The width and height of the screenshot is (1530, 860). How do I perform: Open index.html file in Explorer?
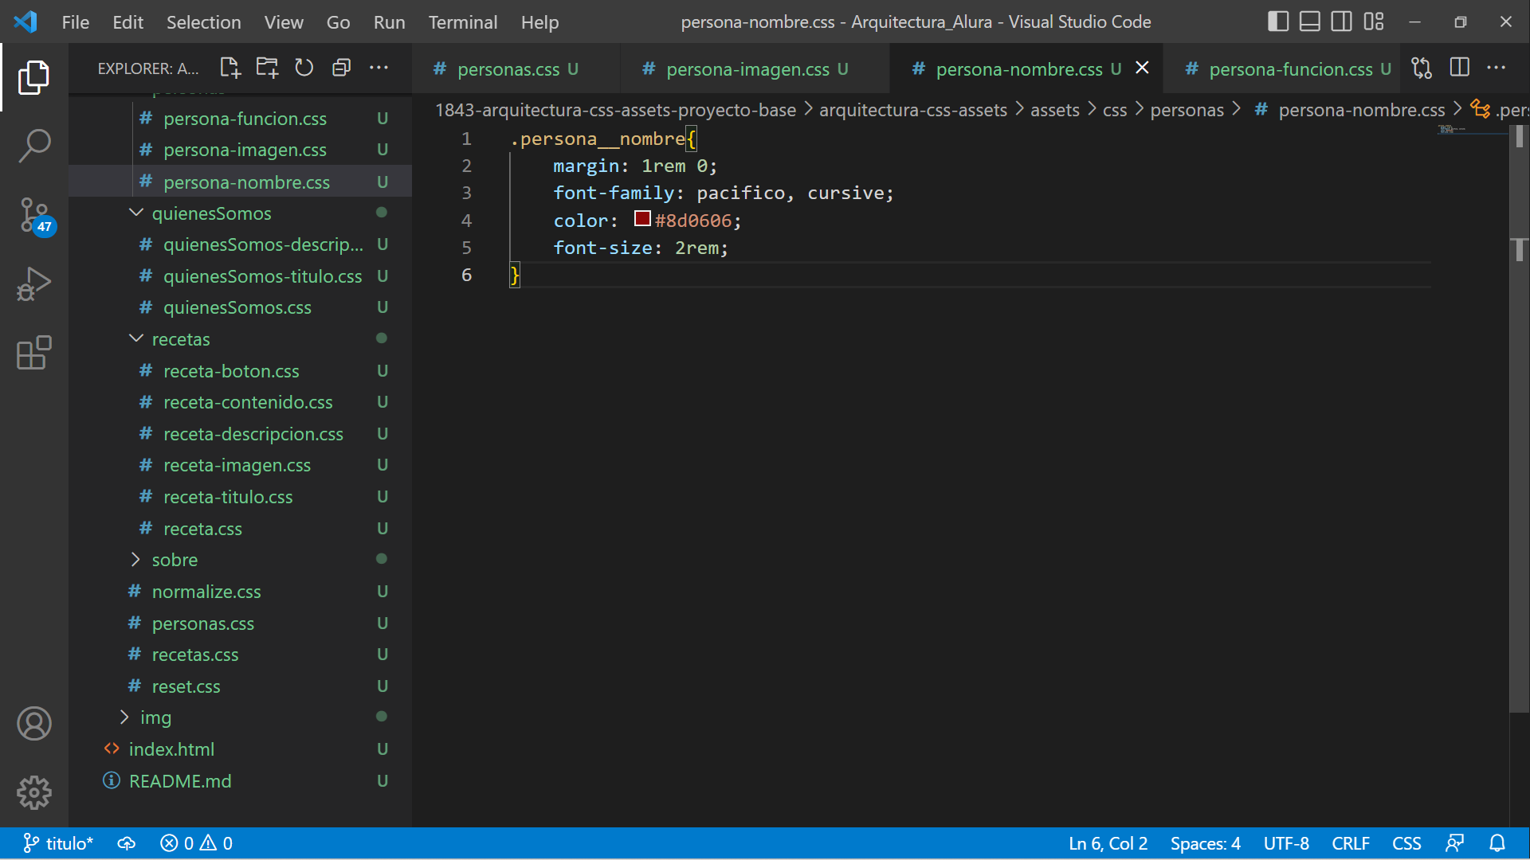[x=171, y=749]
